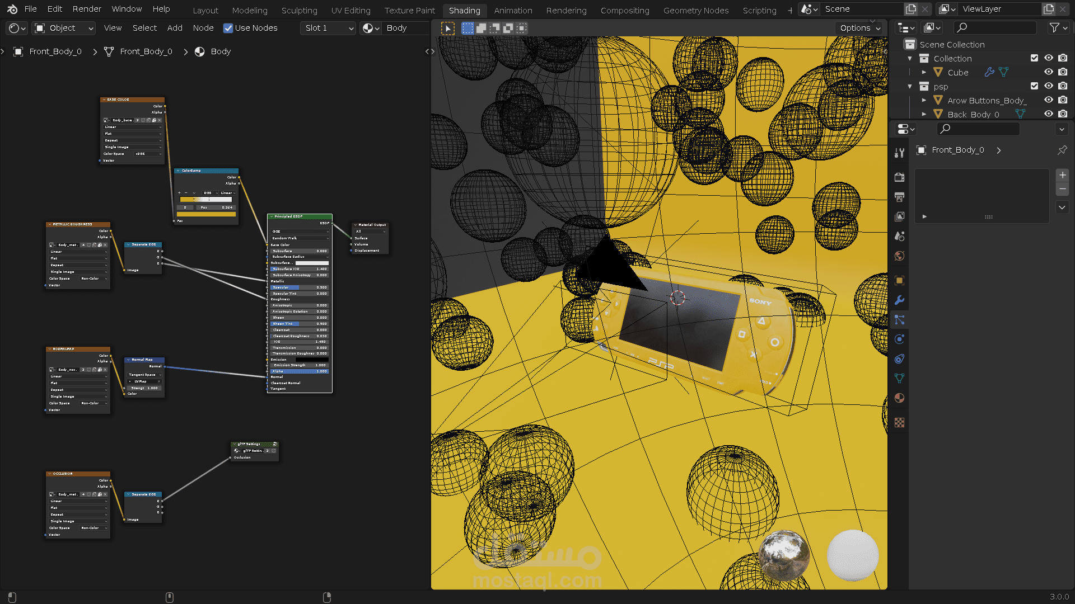Uncheck the Use Nodes checkbox
Image resolution: width=1075 pixels, height=604 pixels.
click(228, 28)
